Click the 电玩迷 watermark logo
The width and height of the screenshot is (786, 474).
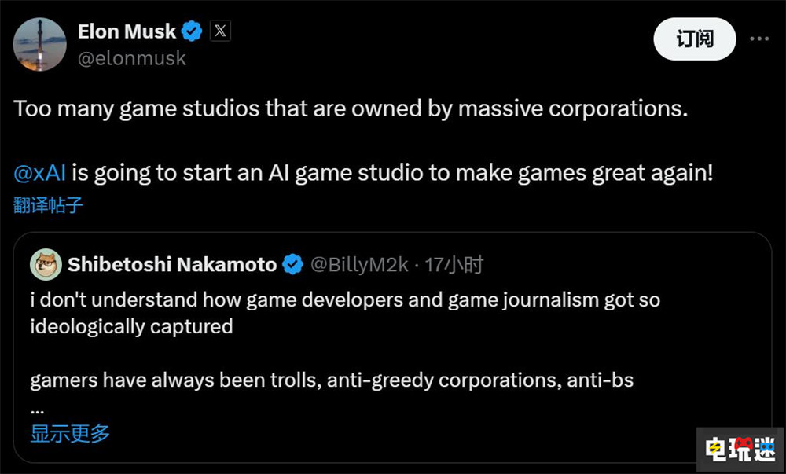click(740, 448)
